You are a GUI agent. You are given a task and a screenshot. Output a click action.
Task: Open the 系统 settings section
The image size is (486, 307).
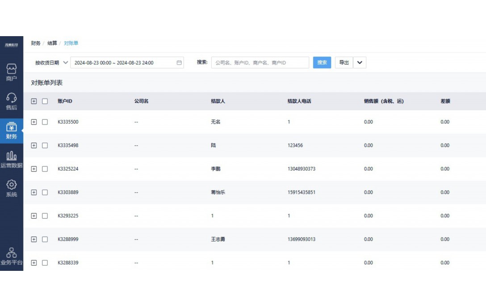coord(11,188)
